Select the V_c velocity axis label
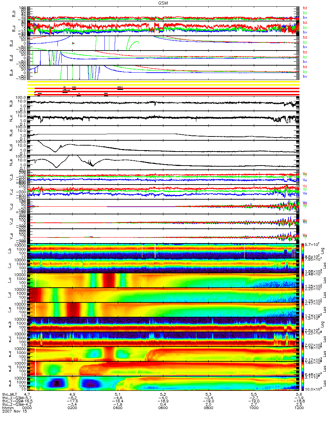The image size is (326, 421). point(11,192)
